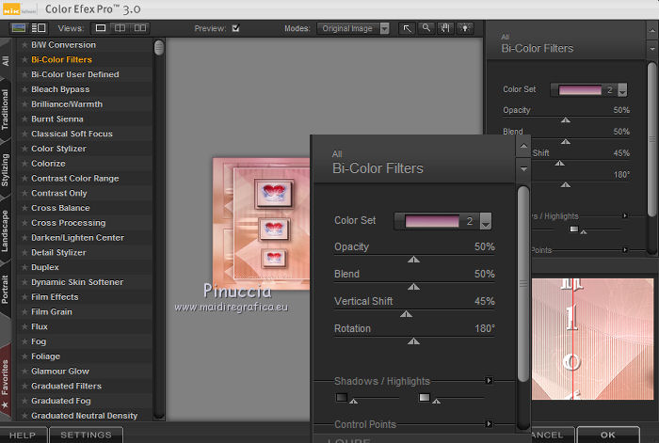Click the SETTINGS button
The width and height of the screenshot is (659, 443).
(87, 435)
